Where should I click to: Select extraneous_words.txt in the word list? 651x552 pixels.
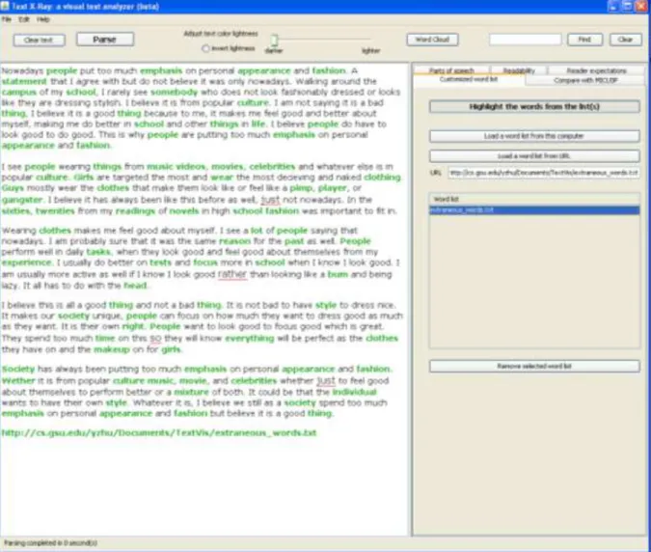[534, 210]
